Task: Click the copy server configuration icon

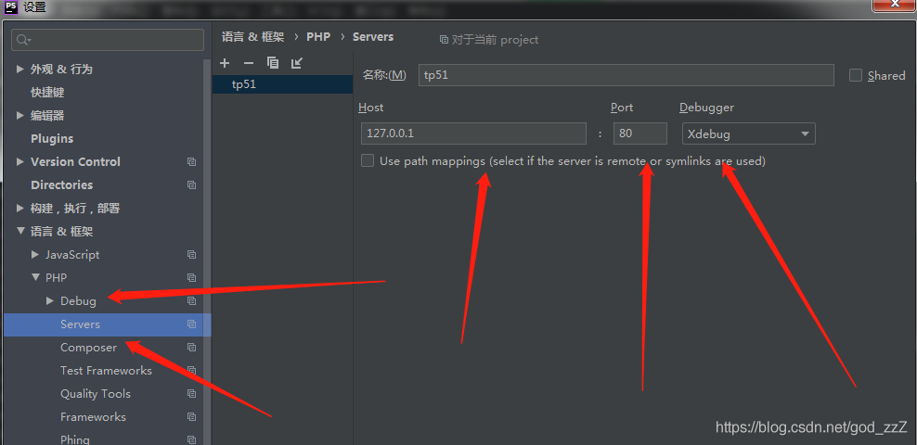Action: [272, 63]
